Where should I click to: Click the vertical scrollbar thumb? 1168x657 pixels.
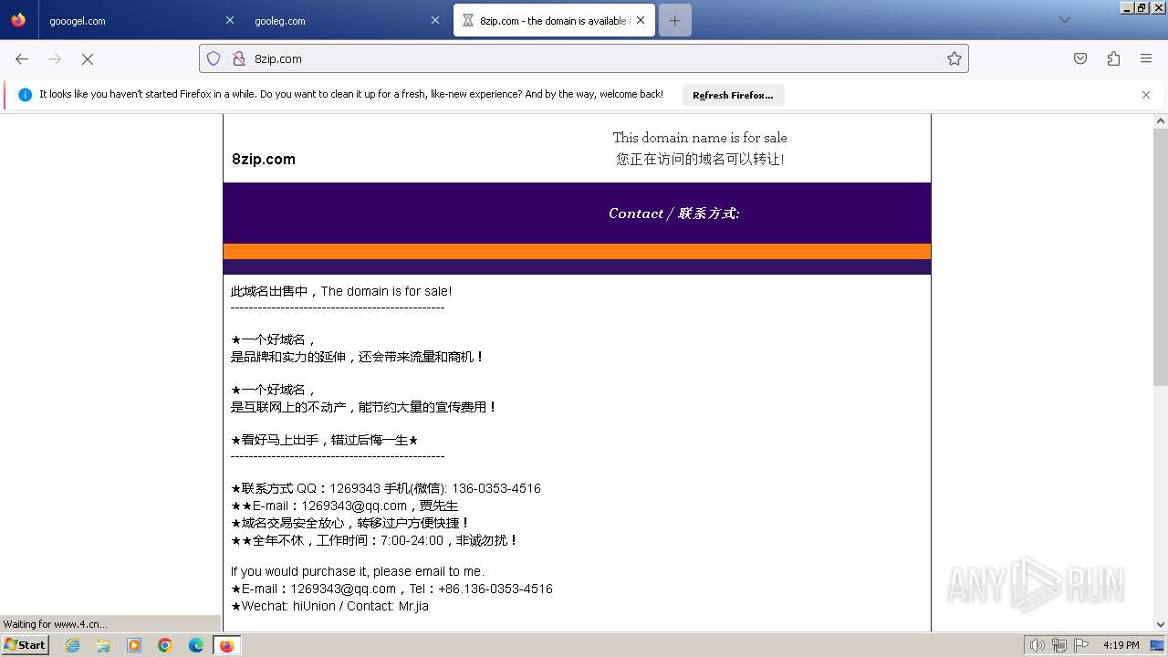[1161, 256]
